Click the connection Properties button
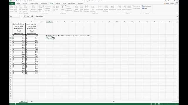Viewport: 188px width, 105px height. 46,8
